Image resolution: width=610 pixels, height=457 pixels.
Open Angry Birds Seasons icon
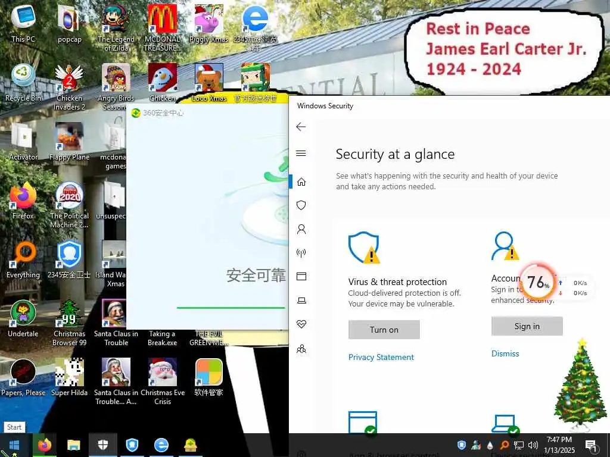point(116,87)
